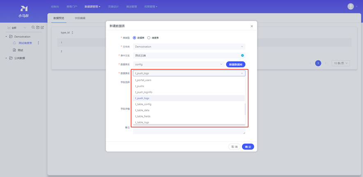Viewport: 363px width, 177px height.
Task: Choose t_table_config from the table list
Action: pos(143,104)
